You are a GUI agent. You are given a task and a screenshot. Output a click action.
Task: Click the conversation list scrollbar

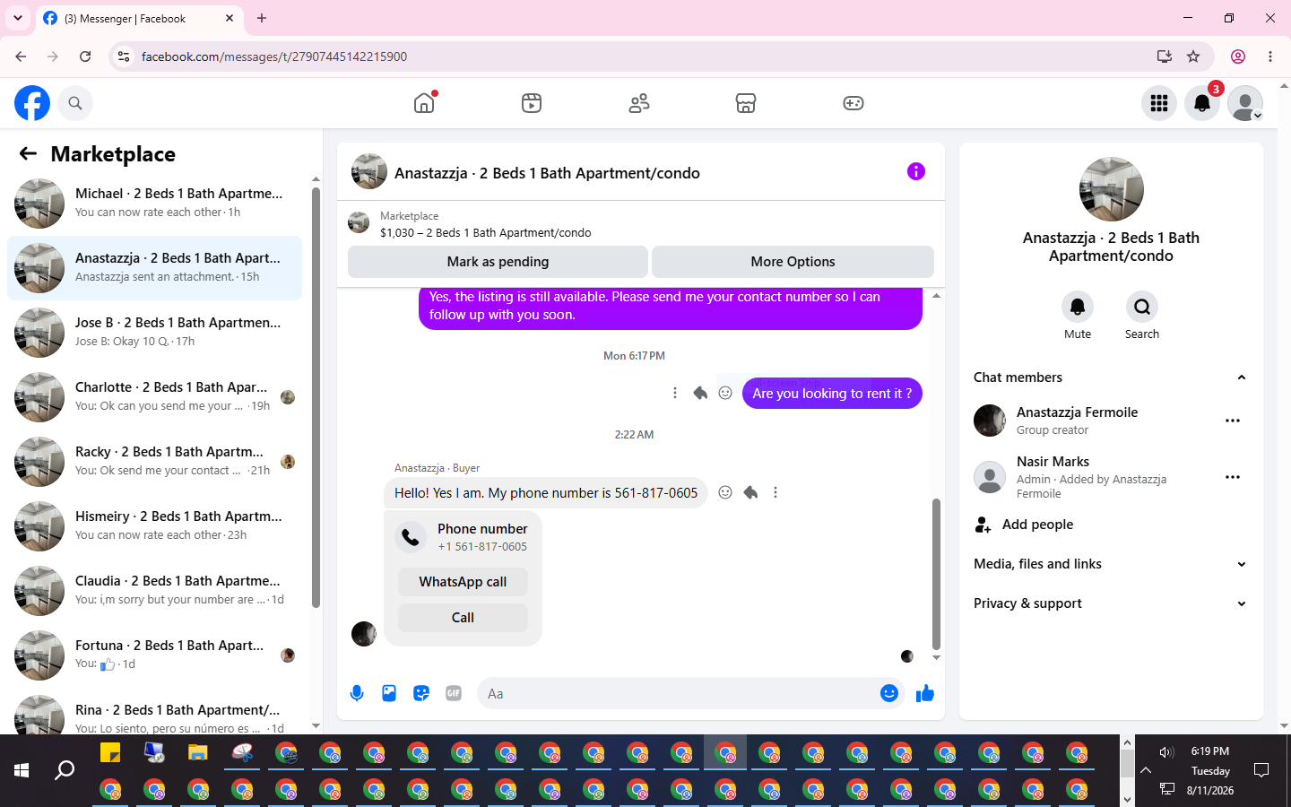point(316,396)
